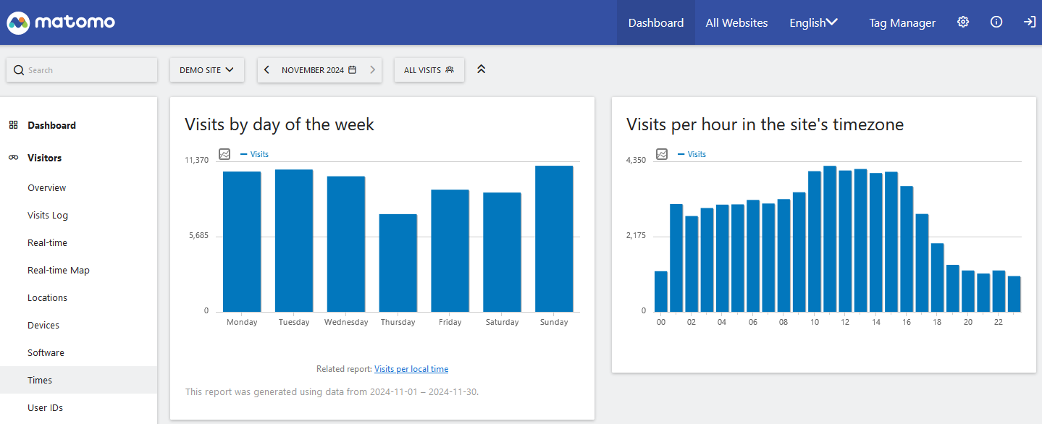Viewport: 1042px width, 424px height.
Task: Open Tag Manager
Action: point(901,22)
